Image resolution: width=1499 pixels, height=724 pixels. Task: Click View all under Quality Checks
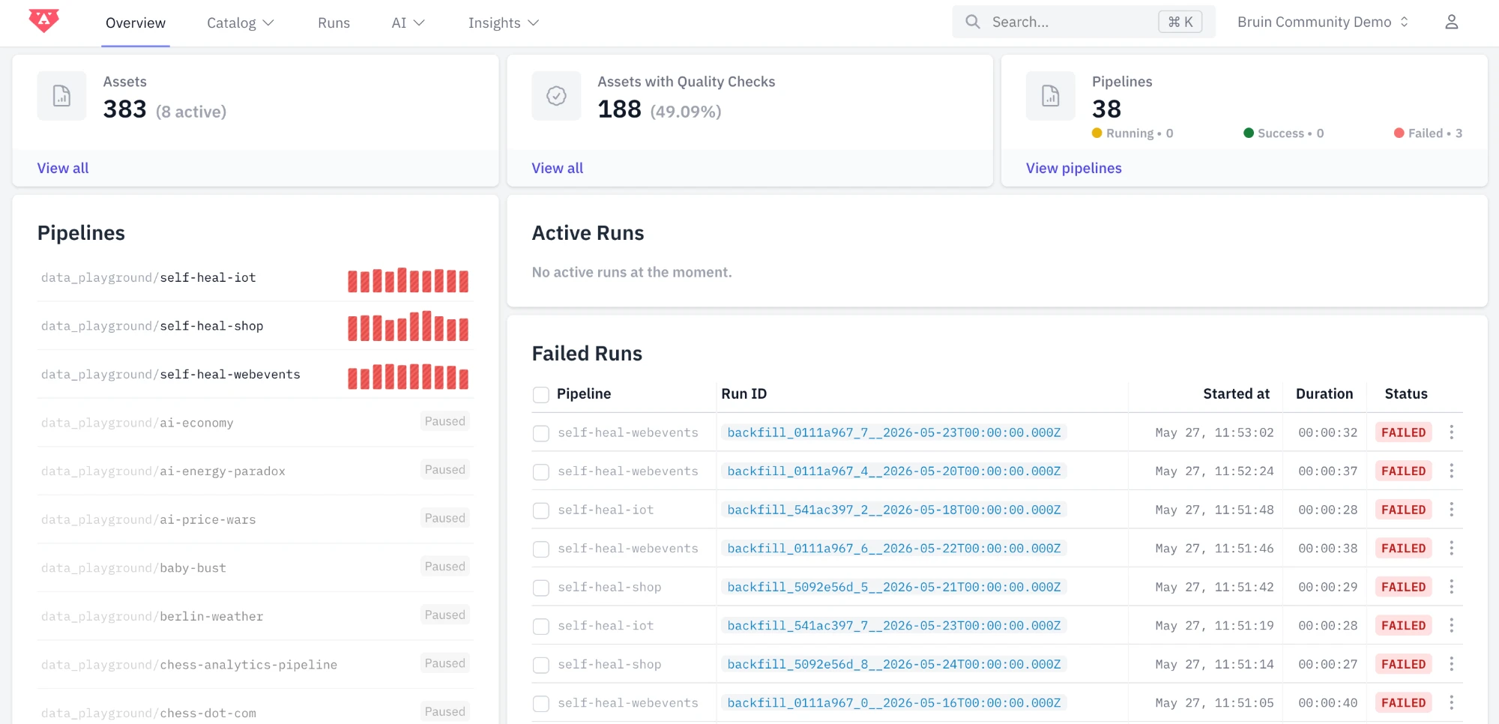point(558,168)
